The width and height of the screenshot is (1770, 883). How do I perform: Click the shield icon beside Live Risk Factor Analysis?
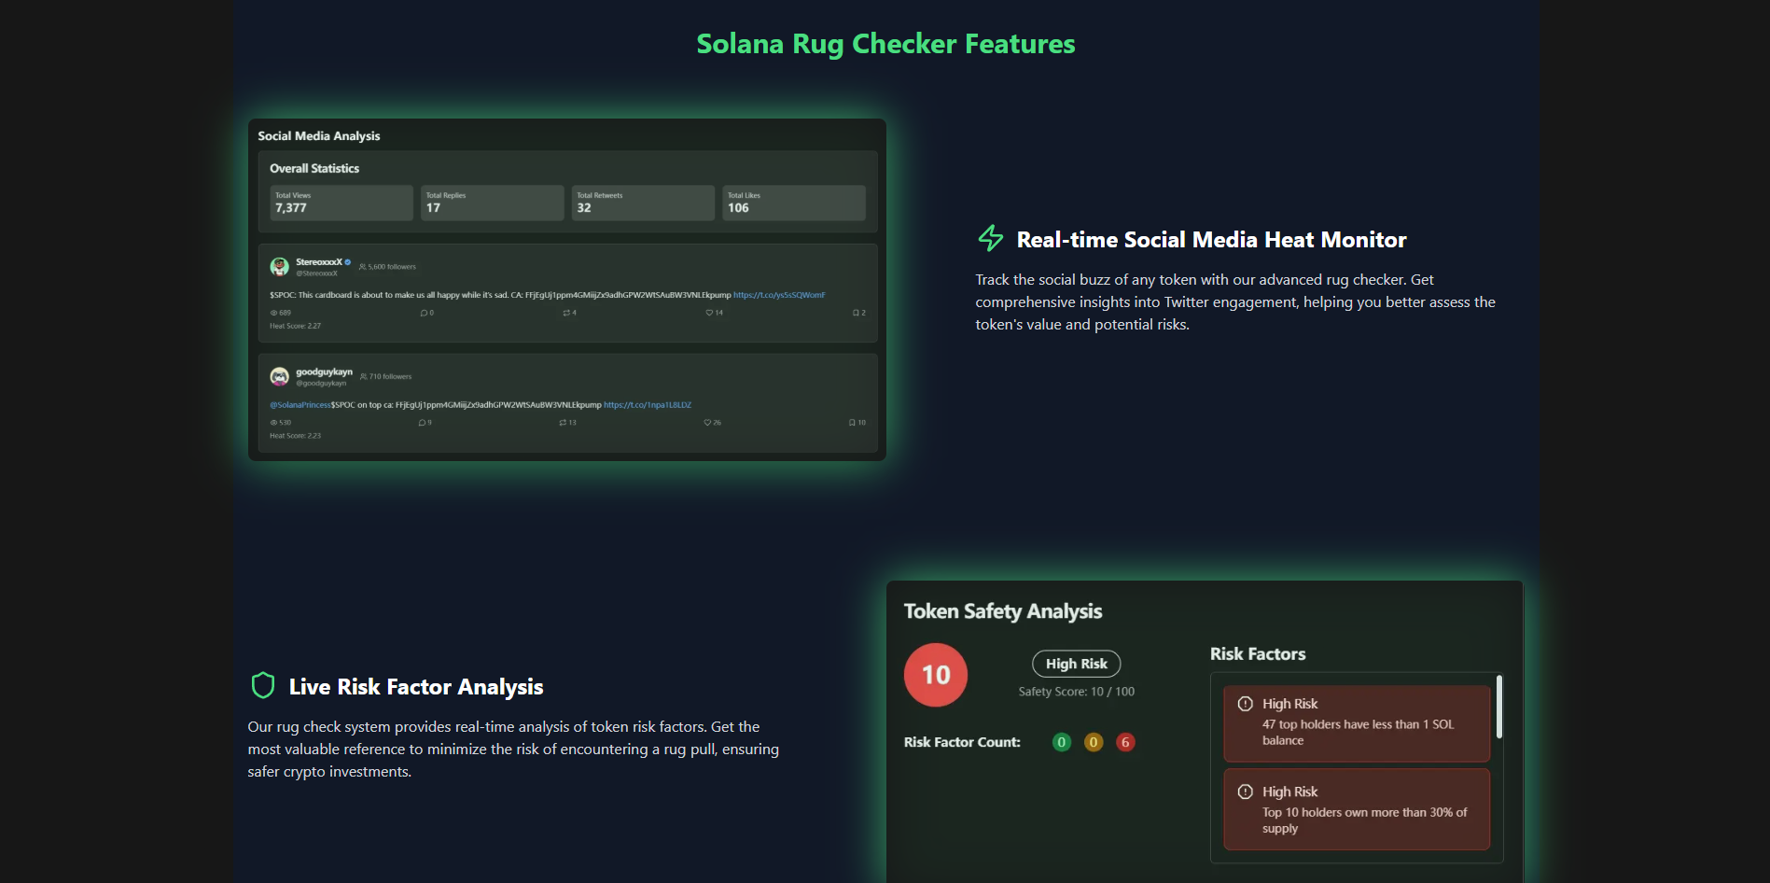point(264,686)
